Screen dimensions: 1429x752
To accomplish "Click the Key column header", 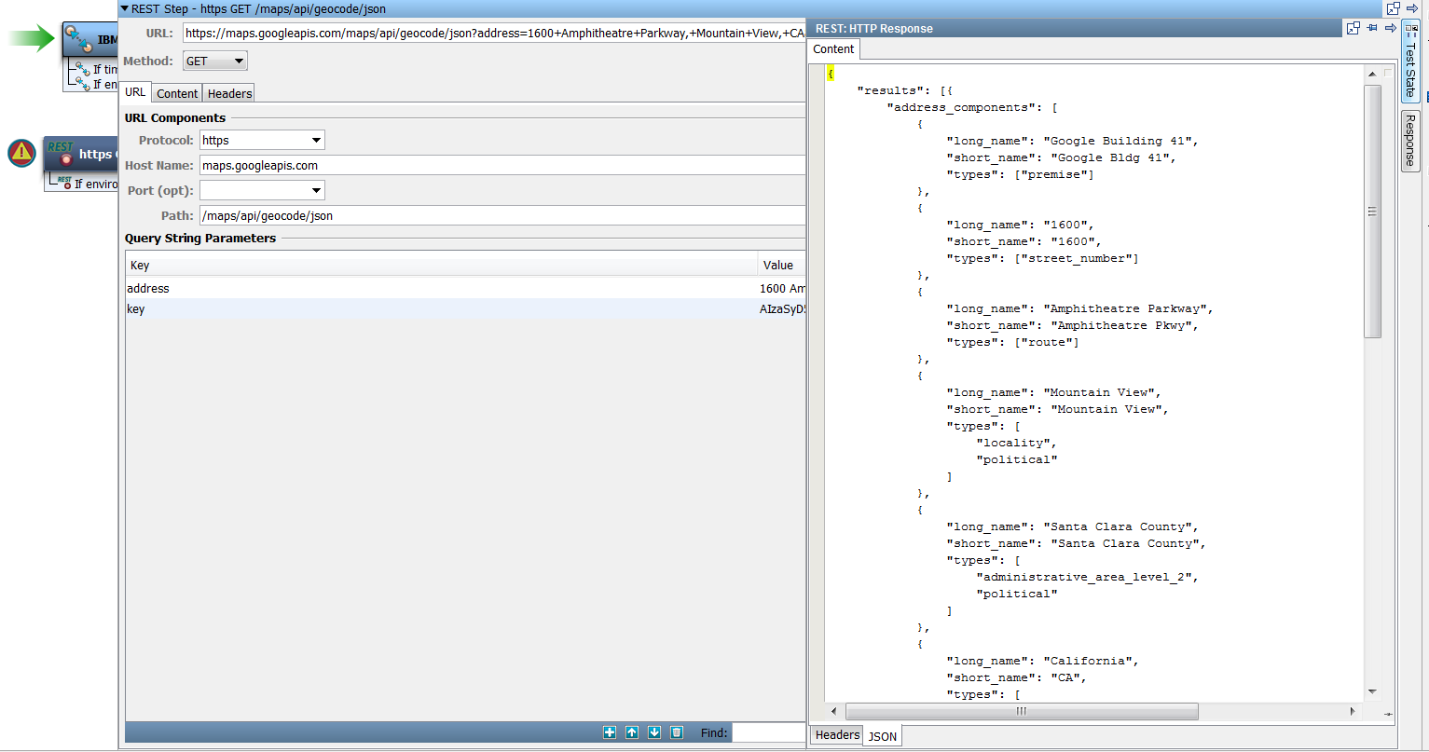I will pos(442,266).
